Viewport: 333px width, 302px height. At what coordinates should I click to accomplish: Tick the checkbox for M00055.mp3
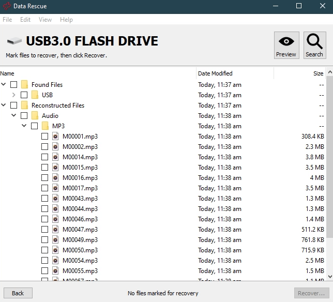point(44,271)
